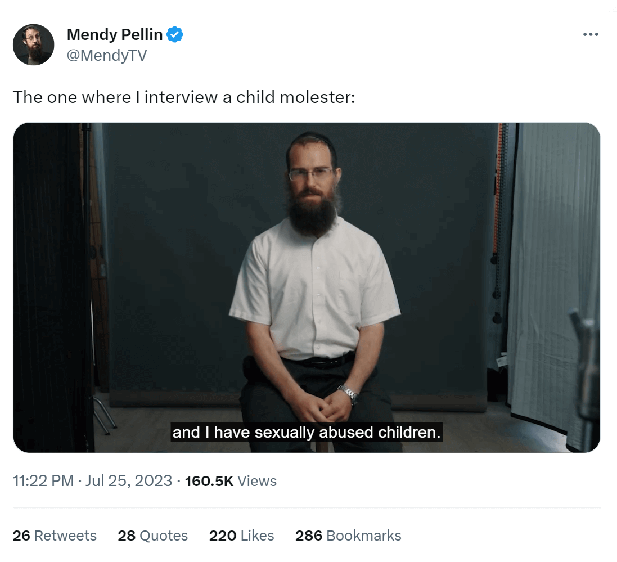Screen dimensions: 617x562
Task: Click the blue verified checkmark badge
Action: click(x=175, y=35)
